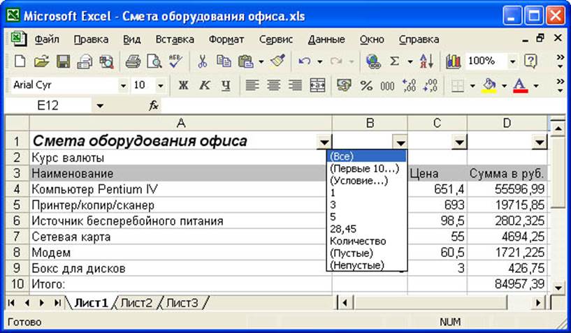Run spelling check (ABC checkmark icon)

click(x=176, y=61)
